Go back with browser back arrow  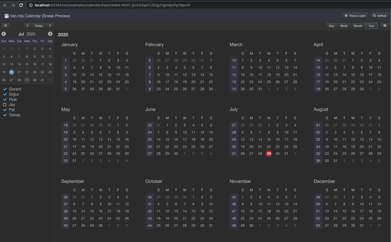coord(5,5)
